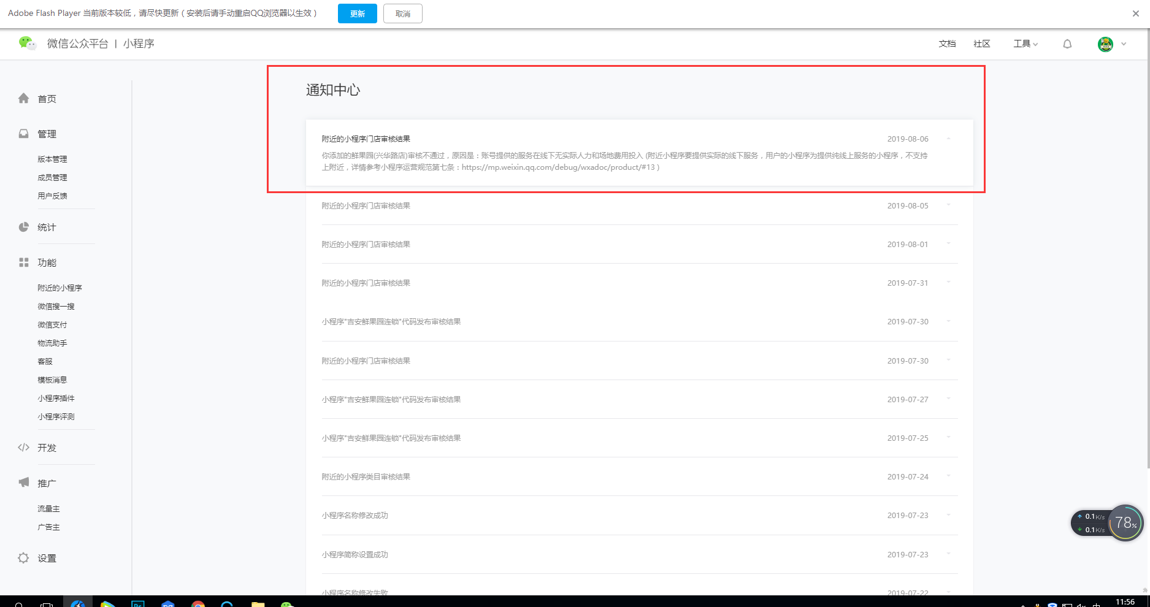Image resolution: width=1150 pixels, height=607 pixels.
Task: Click the WeChat logo in the header
Action: pos(28,43)
